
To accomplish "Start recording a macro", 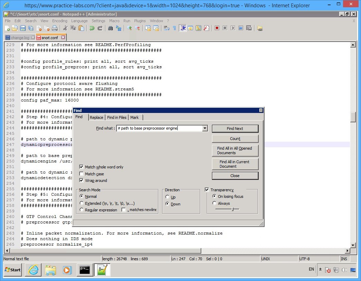I will click(x=217, y=28).
